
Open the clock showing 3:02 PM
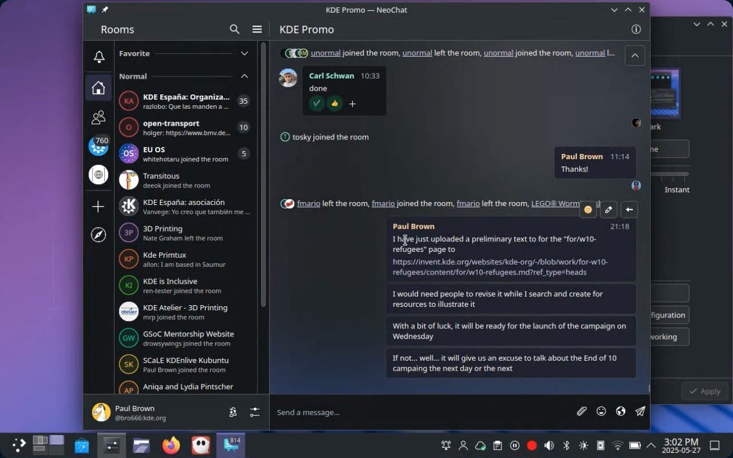681,445
